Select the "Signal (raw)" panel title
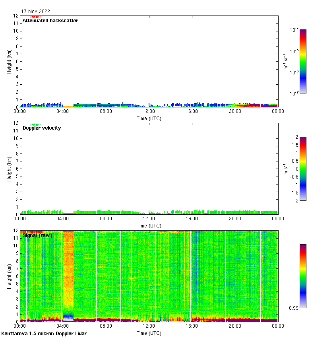This screenshot has width=310, height=338. [x=37, y=235]
